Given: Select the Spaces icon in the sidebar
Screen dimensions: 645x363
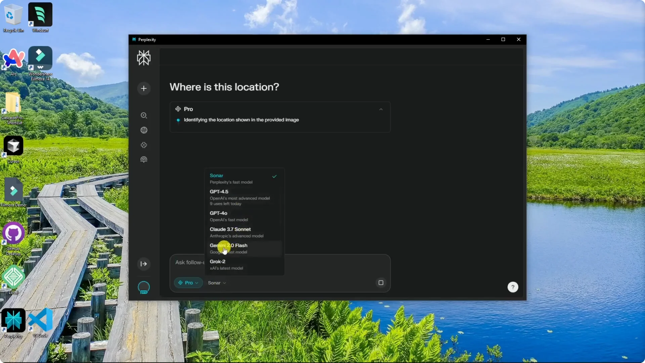Looking at the screenshot, I should tap(144, 145).
